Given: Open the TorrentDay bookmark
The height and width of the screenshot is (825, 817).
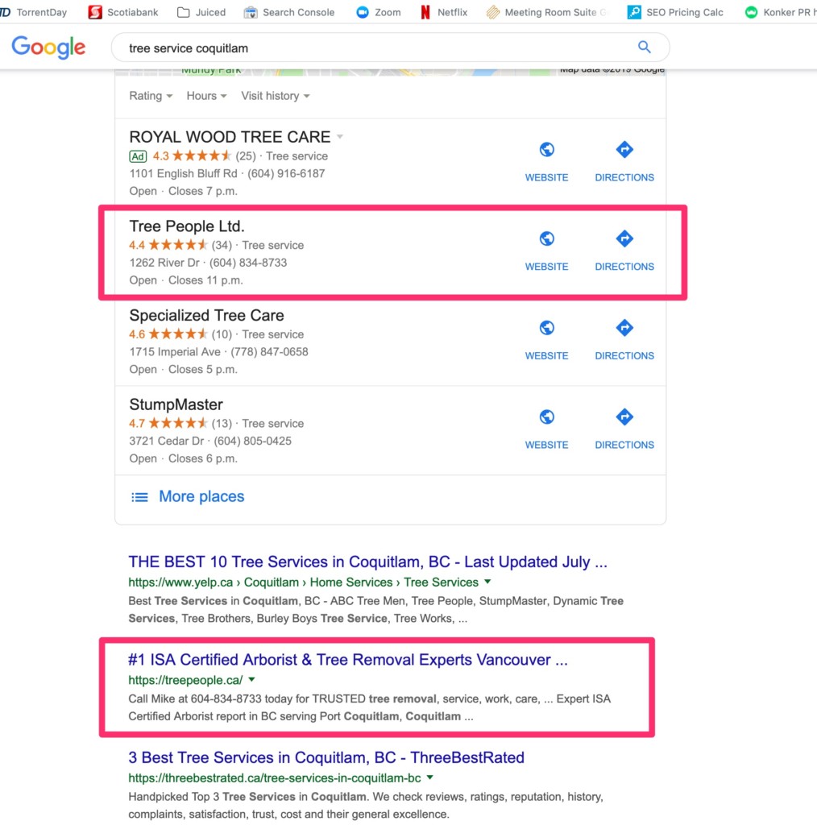Looking at the screenshot, I should click(x=34, y=12).
